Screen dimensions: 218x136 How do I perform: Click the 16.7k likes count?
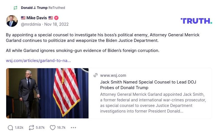[61, 128]
